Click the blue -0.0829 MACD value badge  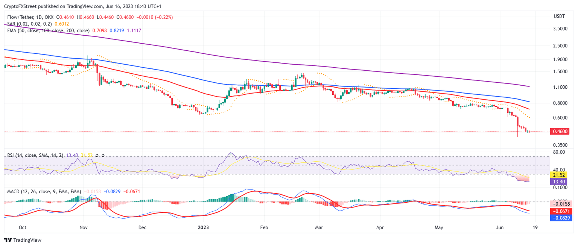click(559, 217)
